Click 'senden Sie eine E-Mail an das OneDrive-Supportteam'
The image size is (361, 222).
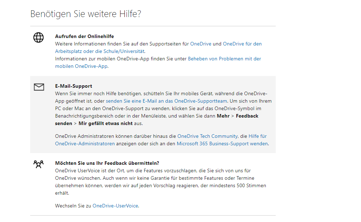coord(166,101)
